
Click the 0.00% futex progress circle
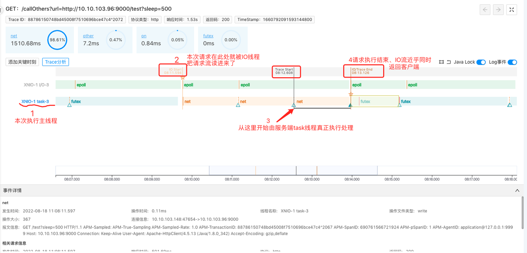tap(231, 40)
